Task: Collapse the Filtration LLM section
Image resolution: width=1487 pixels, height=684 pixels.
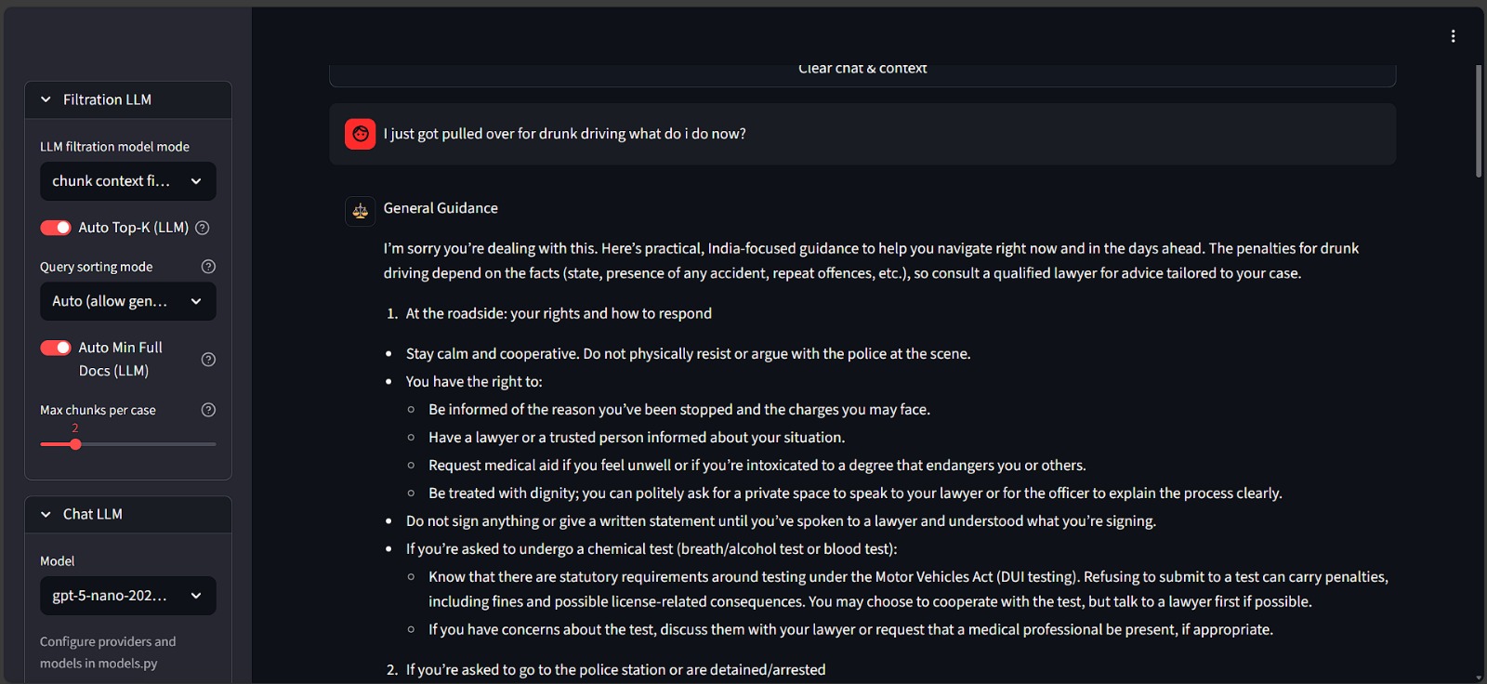Action: (x=46, y=99)
